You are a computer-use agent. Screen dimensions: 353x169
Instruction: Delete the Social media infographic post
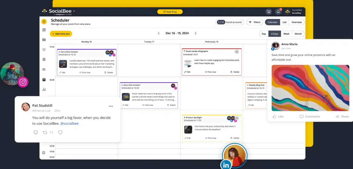pos(235,72)
